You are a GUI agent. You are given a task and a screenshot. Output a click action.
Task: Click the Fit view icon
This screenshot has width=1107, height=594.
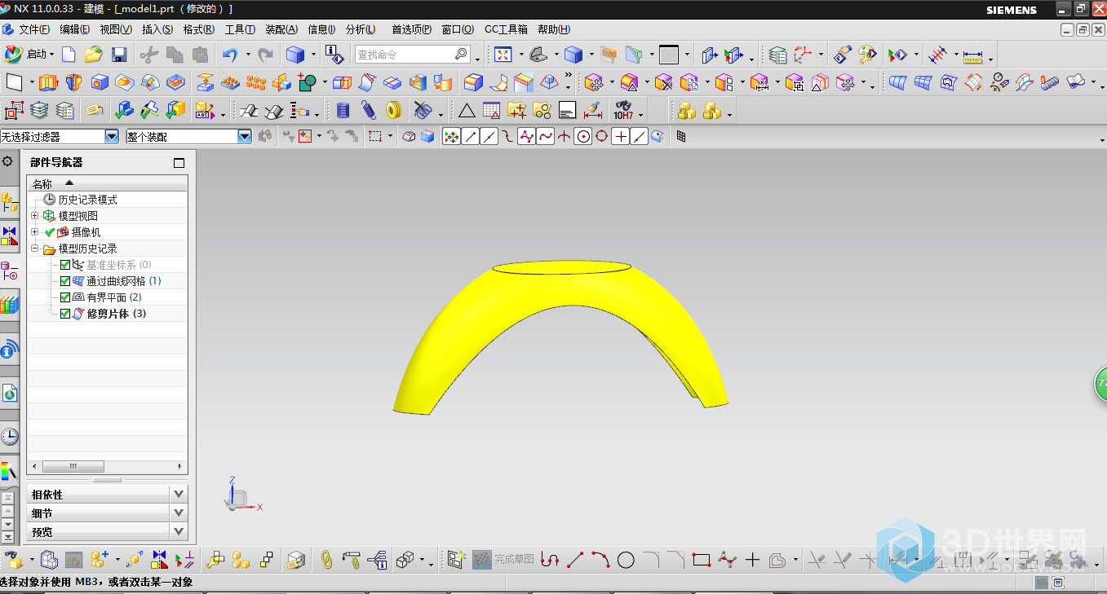503,55
